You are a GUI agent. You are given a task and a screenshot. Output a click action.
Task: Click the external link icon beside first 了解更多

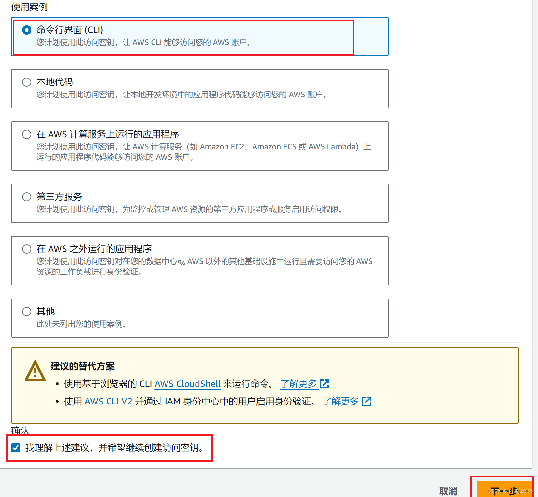325,384
